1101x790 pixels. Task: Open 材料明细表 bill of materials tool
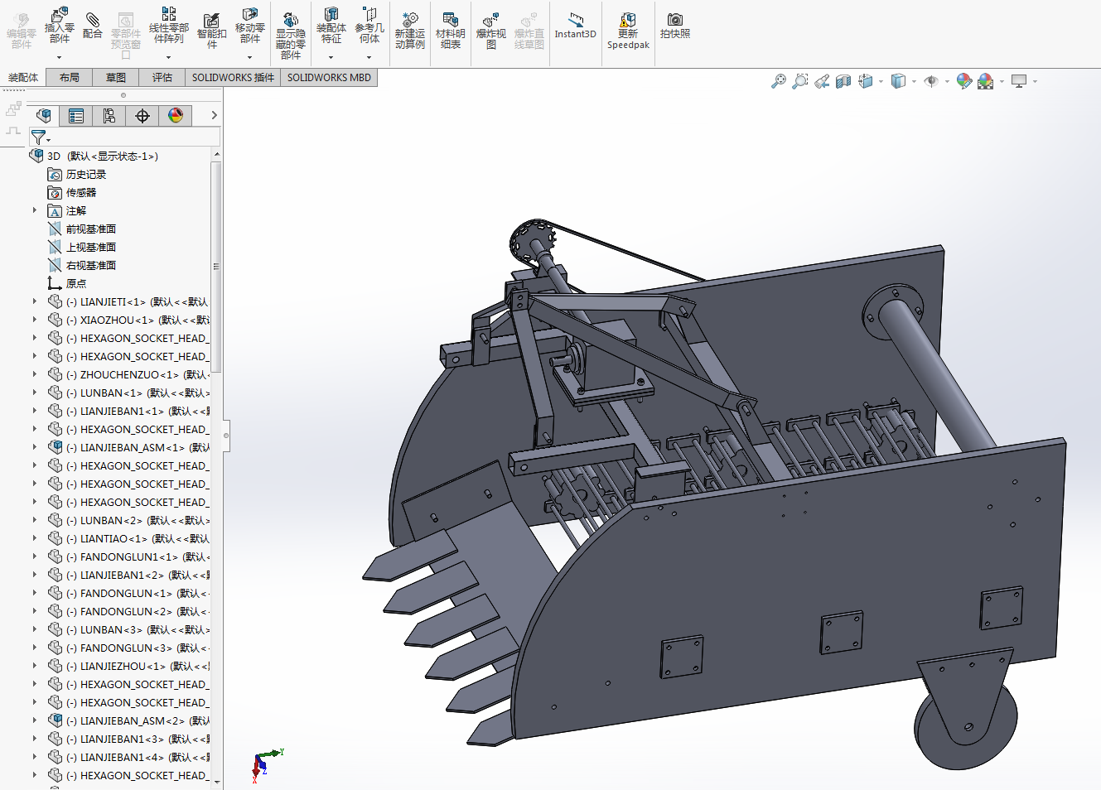(x=450, y=30)
